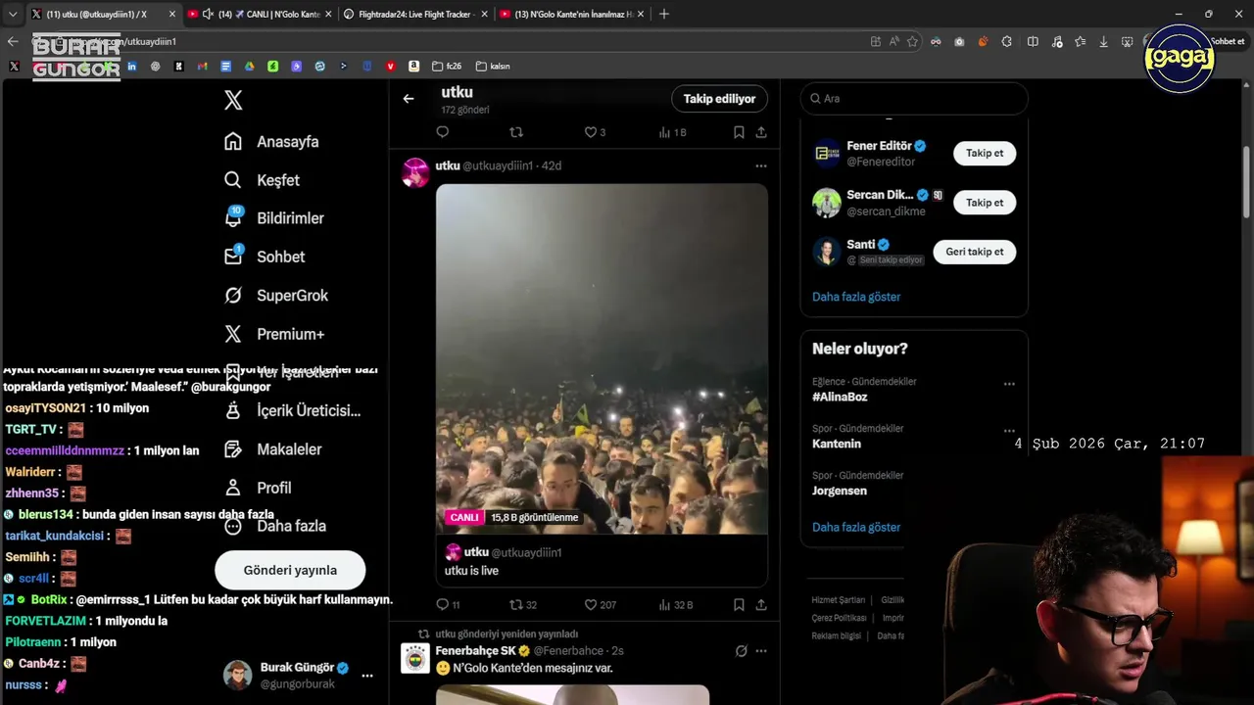The height and width of the screenshot is (705, 1254).
Task: Open Sohbet messages icon
Action: click(233, 256)
